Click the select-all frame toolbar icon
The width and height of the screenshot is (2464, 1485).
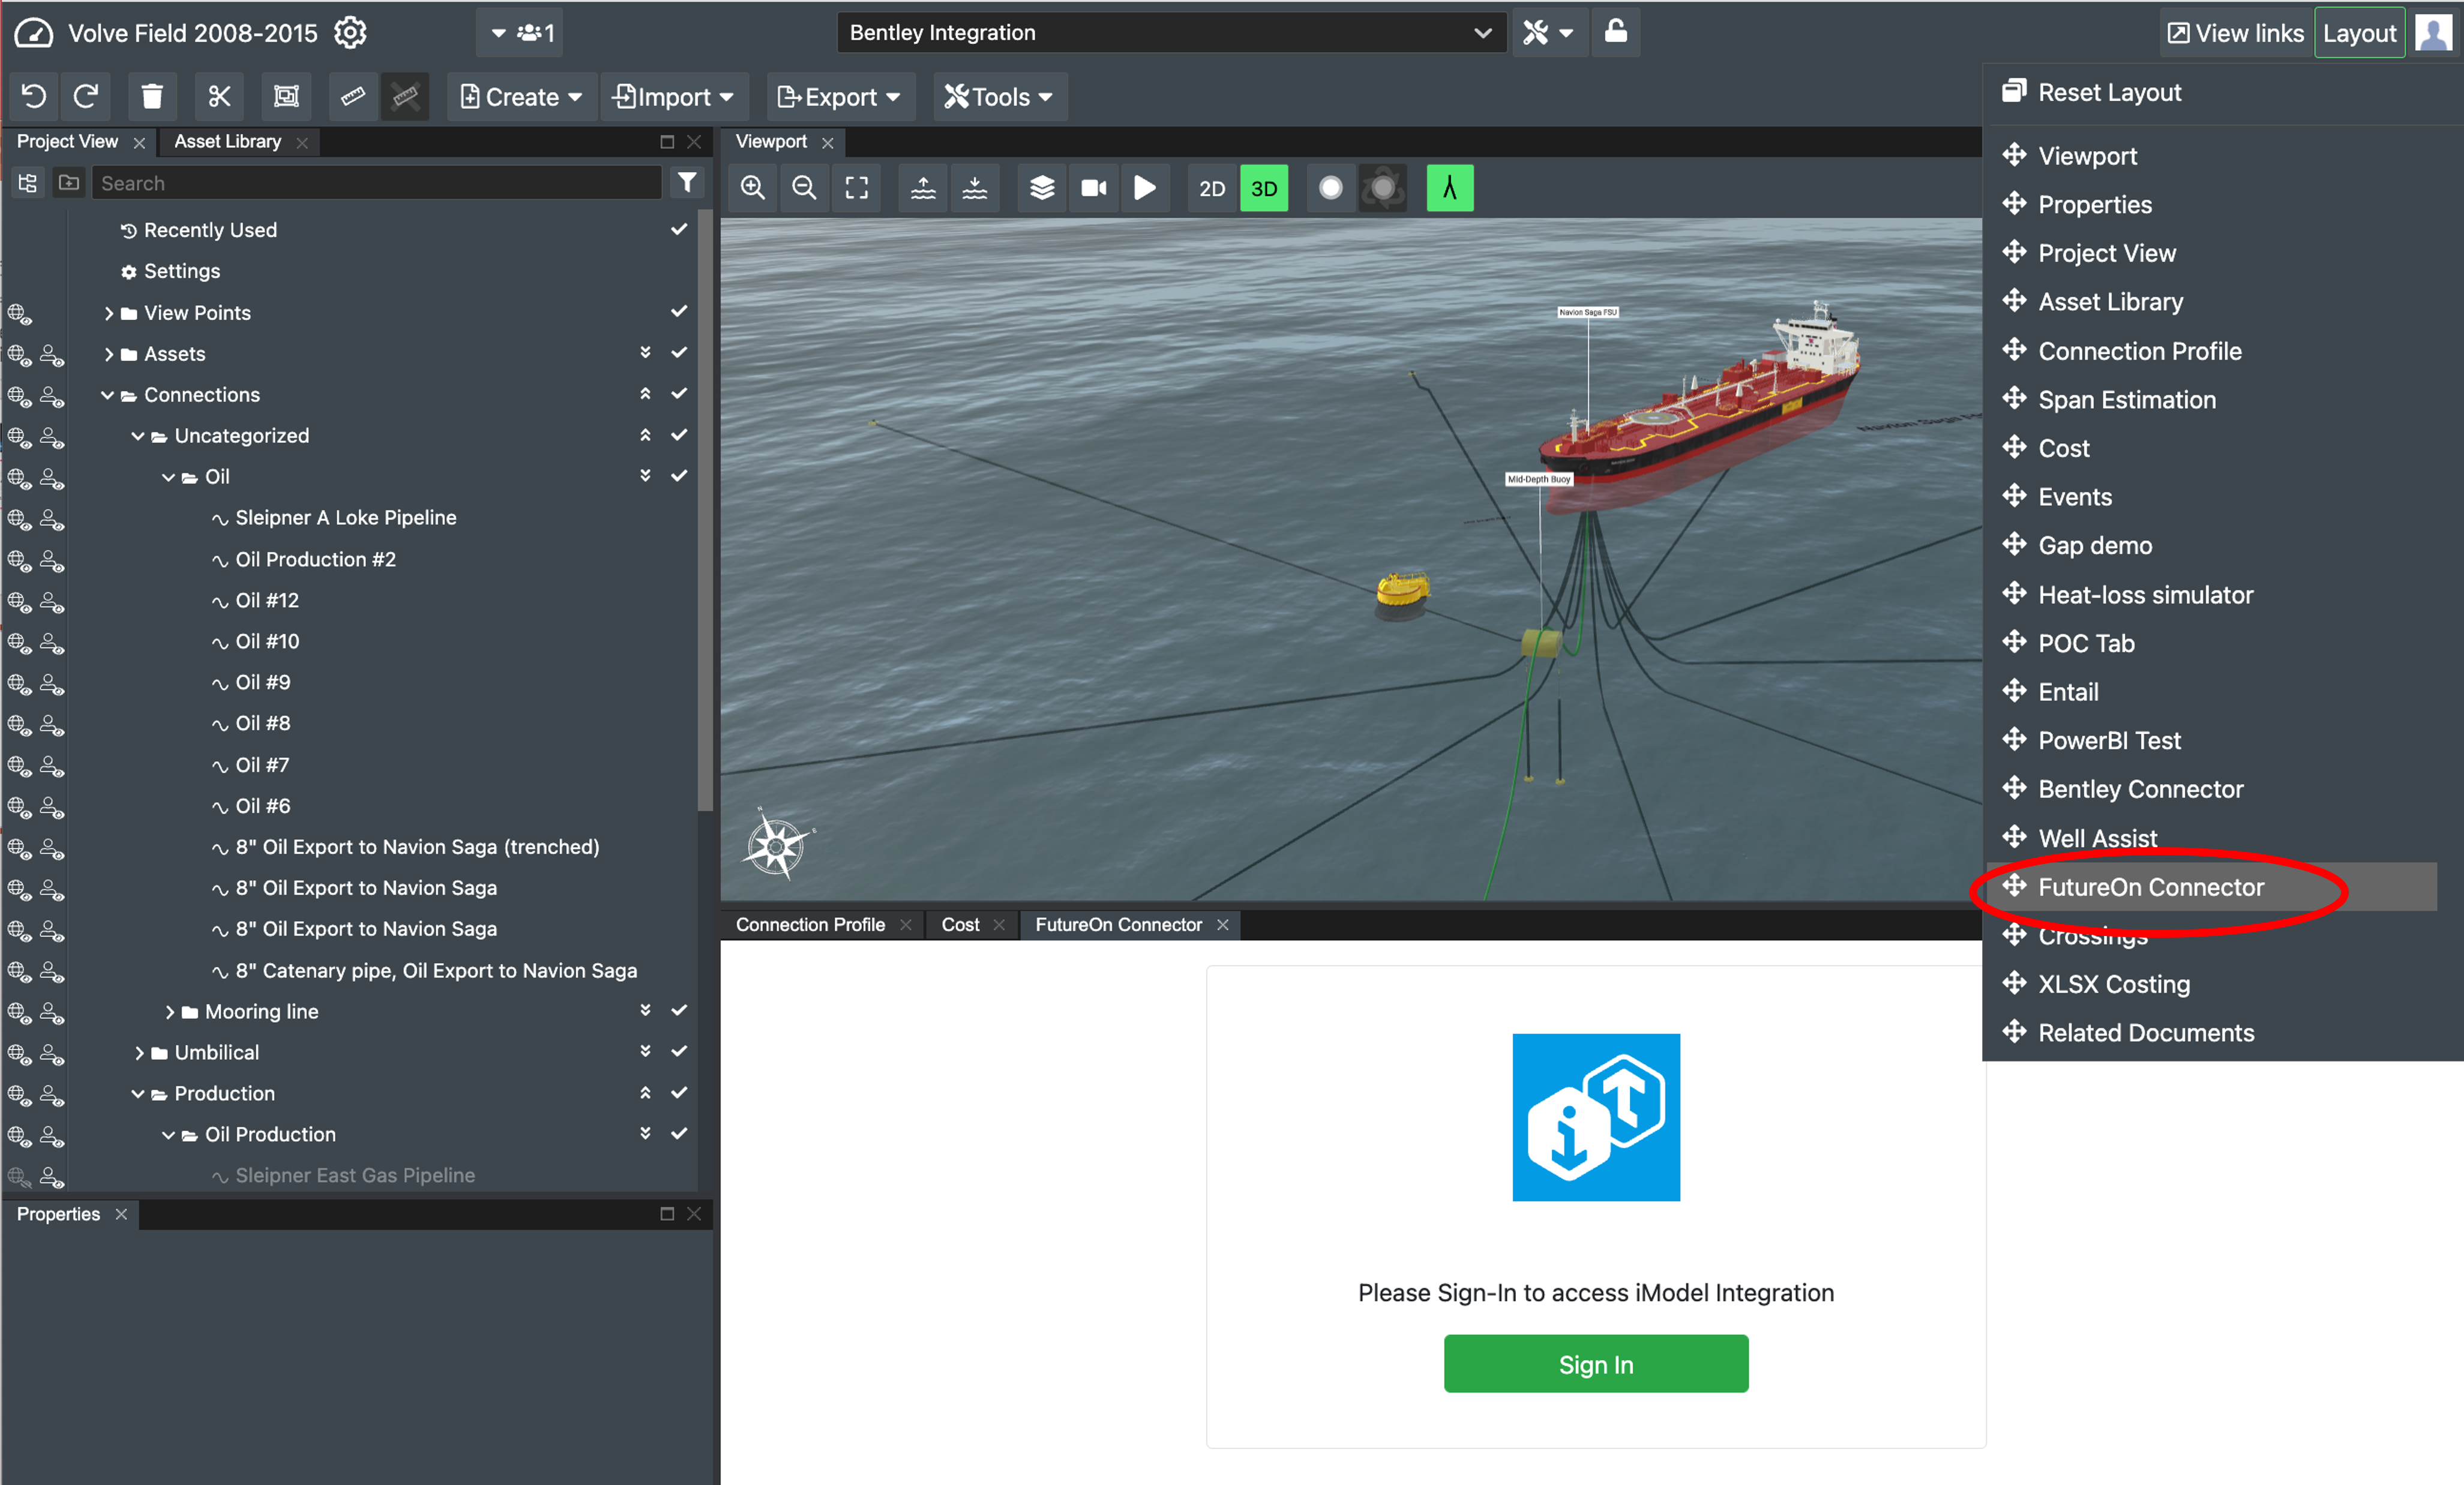coord(286,96)
